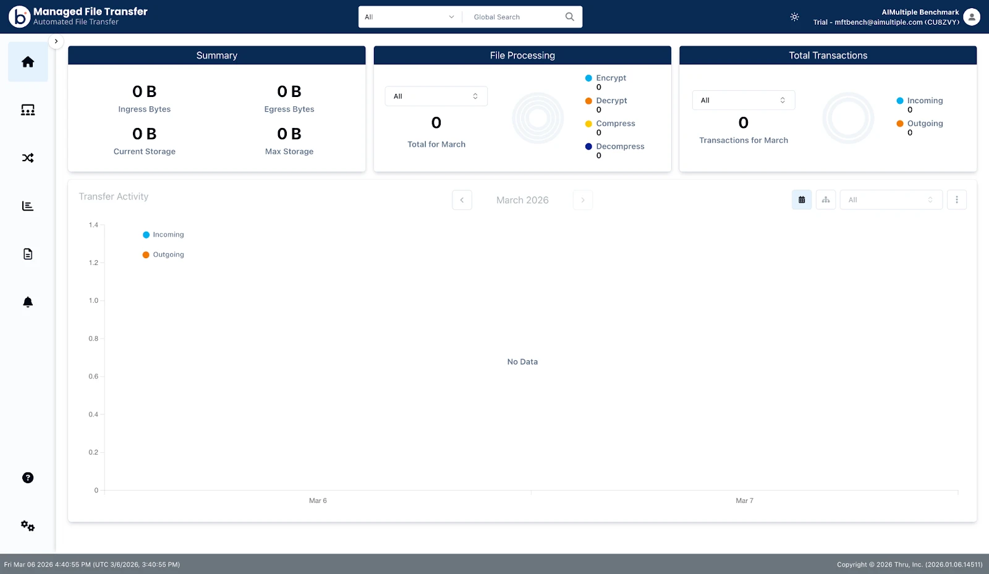
Task: Click the Egress Bytes label
Action: [289, 109]
